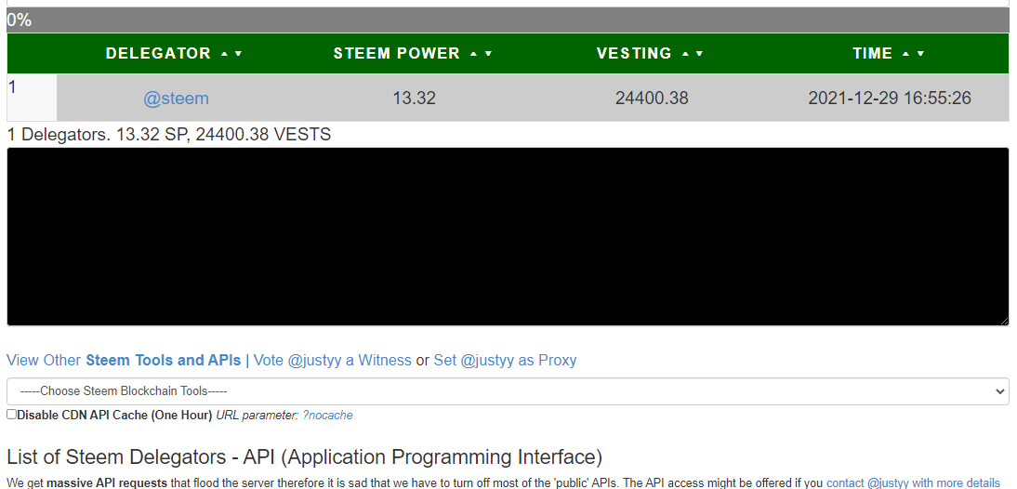
Task: Sort Delegator column descending arrow
Action: [x=238, y=54]
